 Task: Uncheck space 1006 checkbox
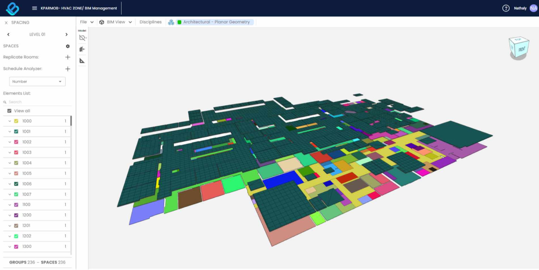coord(16,184)
